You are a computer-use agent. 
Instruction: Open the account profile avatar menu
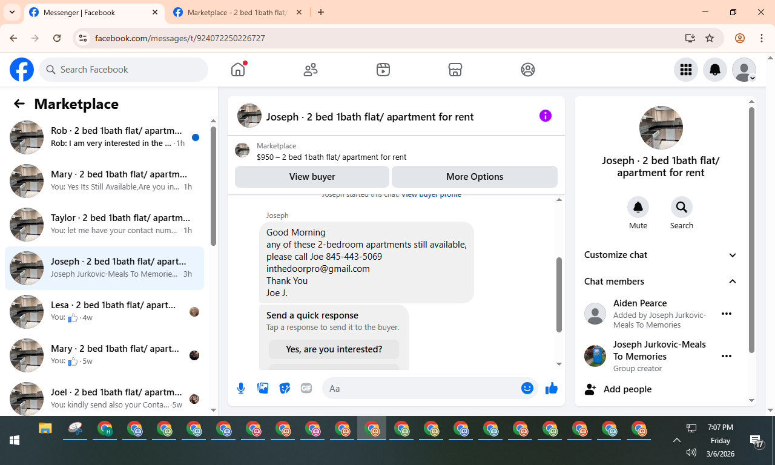(744, 70)
